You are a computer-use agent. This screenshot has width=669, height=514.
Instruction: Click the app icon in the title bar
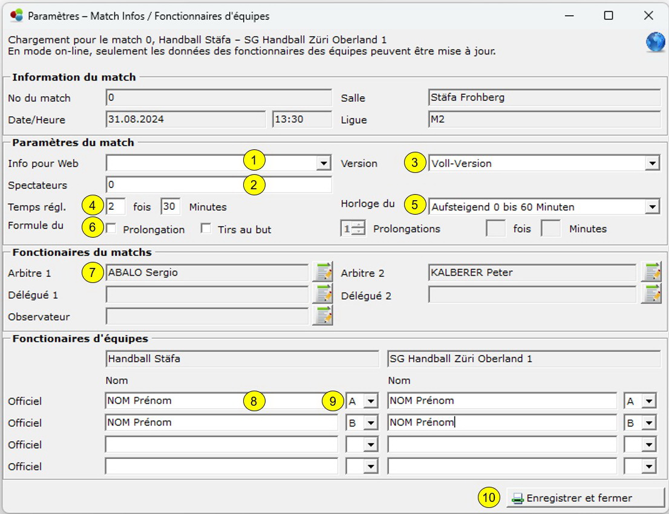click(16, 16)
